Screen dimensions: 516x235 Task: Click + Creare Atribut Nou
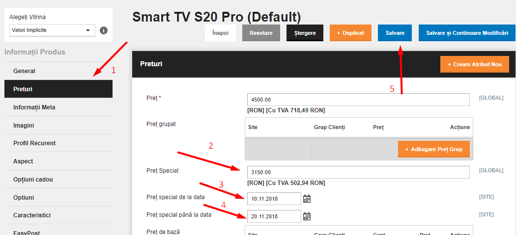click(475, 64)
